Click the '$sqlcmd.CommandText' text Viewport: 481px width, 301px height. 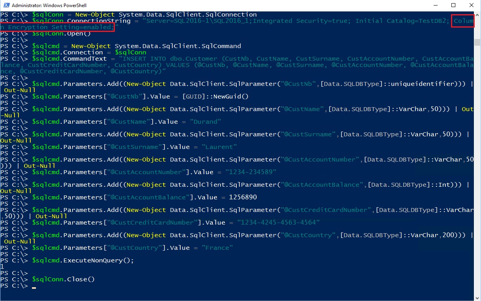tap(69, 59)
